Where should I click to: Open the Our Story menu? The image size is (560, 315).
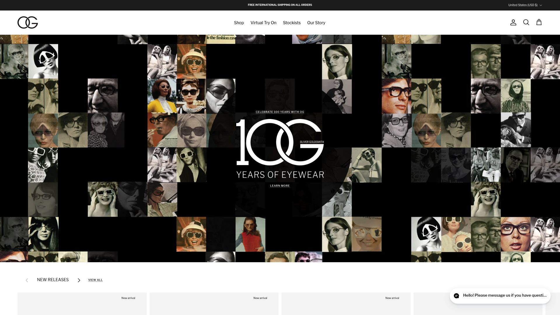tap(316, 23)
